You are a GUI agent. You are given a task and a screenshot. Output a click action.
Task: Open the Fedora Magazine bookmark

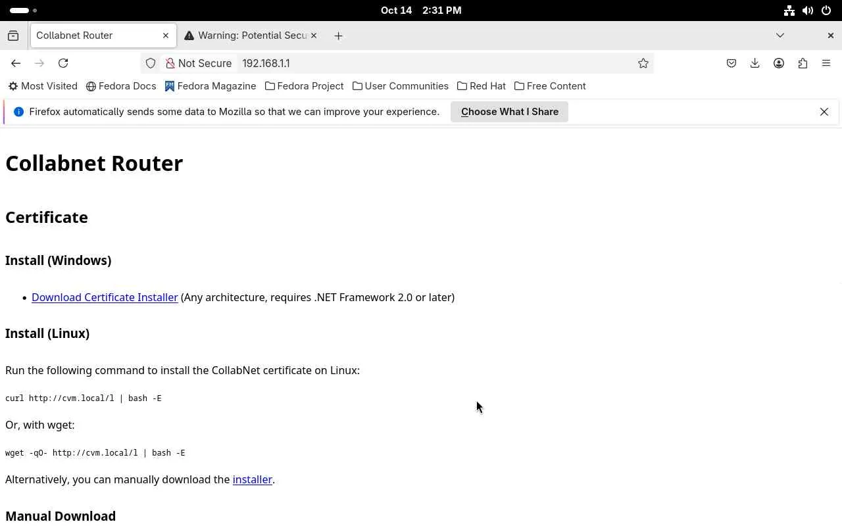coord(210,86)
